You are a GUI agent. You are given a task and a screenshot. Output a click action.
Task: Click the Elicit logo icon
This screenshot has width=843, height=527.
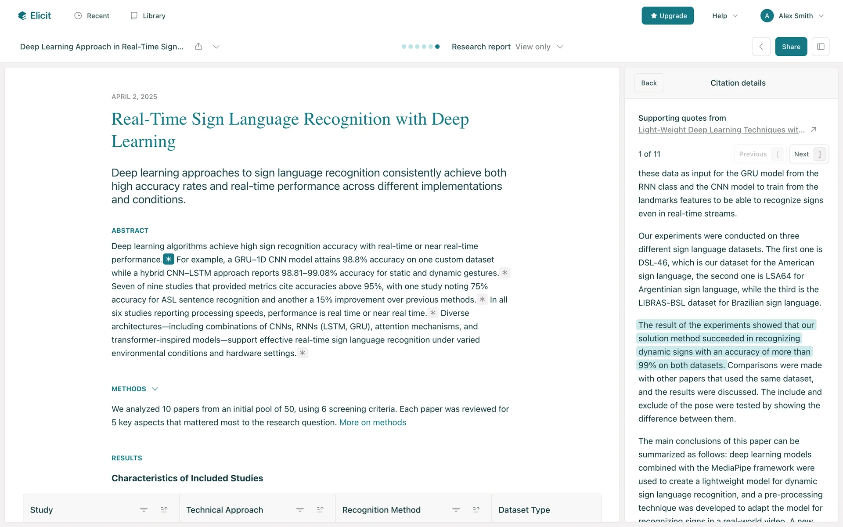coord(22,16)
